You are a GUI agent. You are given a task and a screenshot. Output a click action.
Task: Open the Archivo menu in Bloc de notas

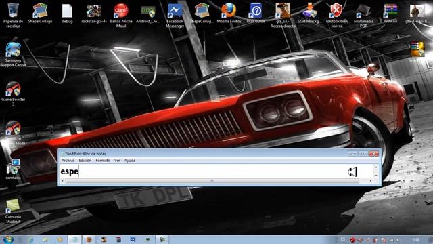point(68,161)
